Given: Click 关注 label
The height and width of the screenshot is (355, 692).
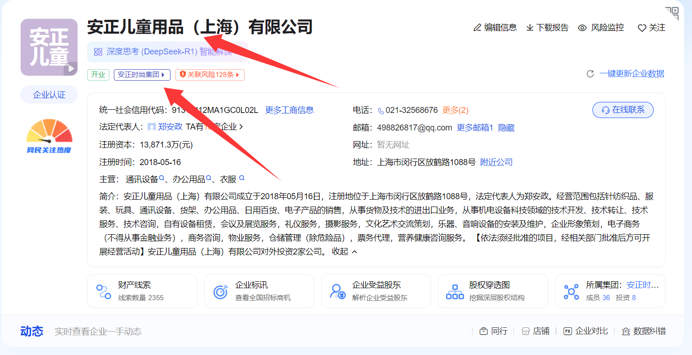Looking at the screenshot, I should (x=657, y=28).
